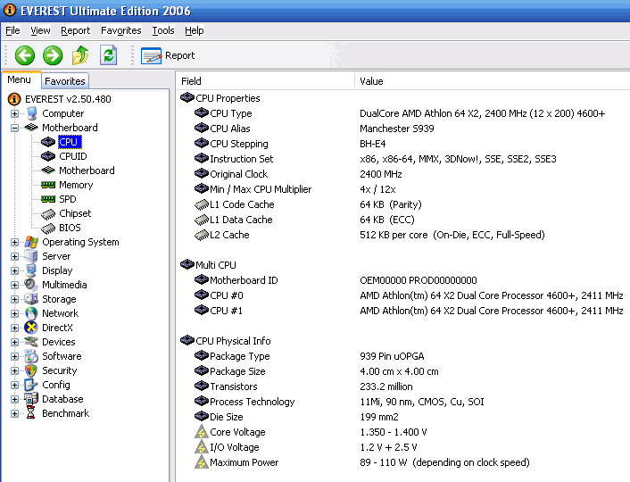Switch to the Favorites tab
Image resolution: width=630 pixels, height=482 pixels.
click(x=64, y=81)
